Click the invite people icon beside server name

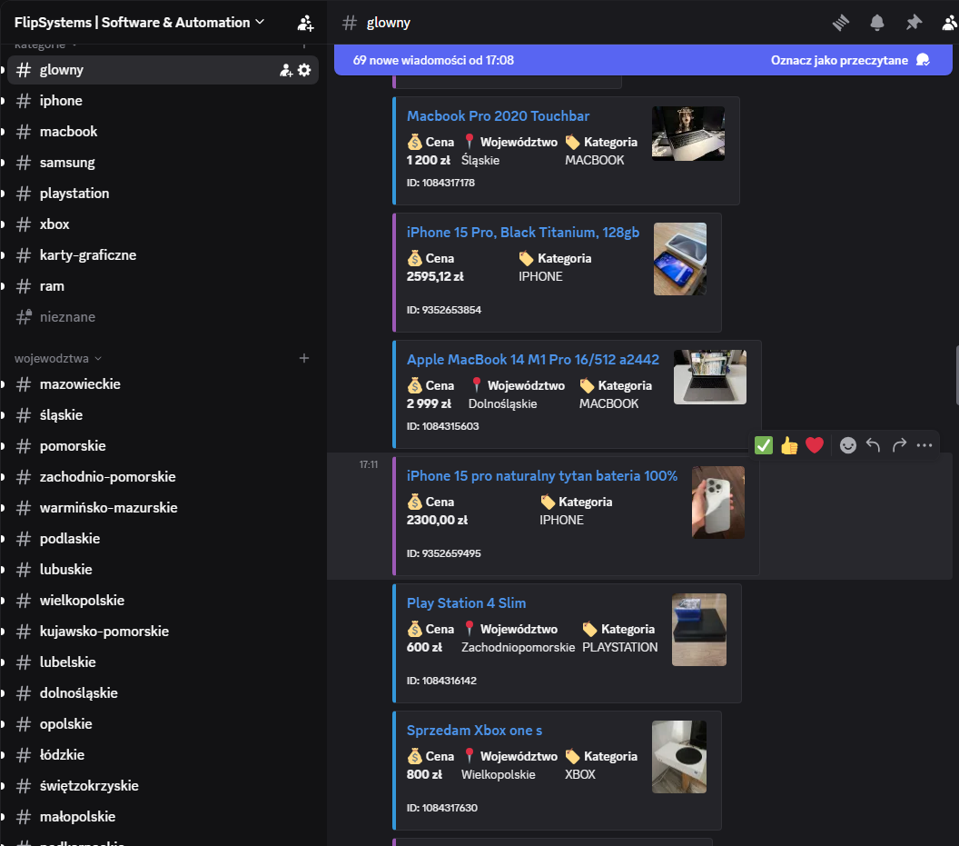[305, 24]
